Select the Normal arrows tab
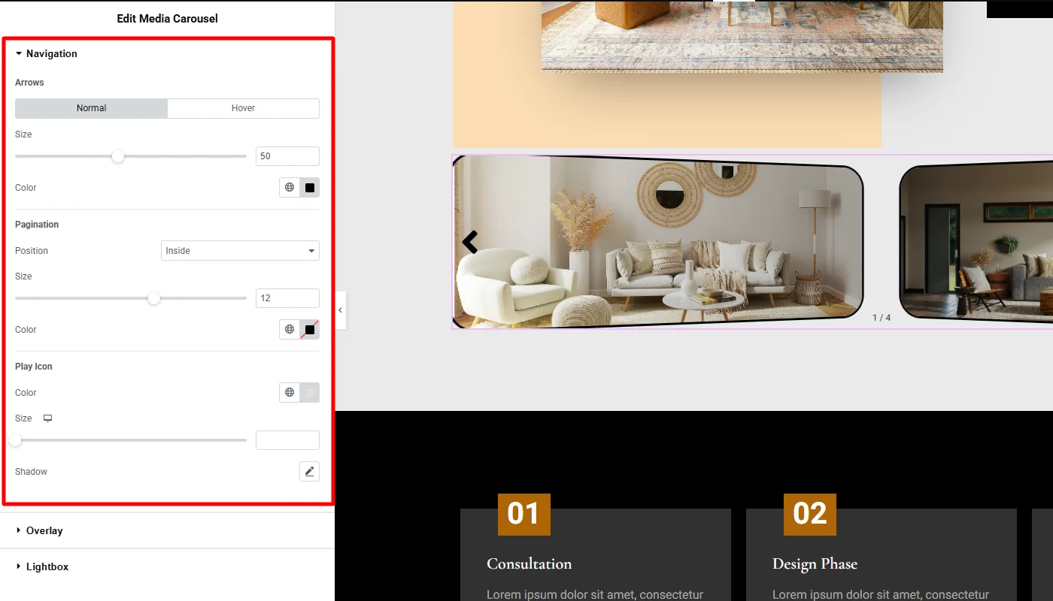This screenshot has width=1053, height=601. pos(91,108)
